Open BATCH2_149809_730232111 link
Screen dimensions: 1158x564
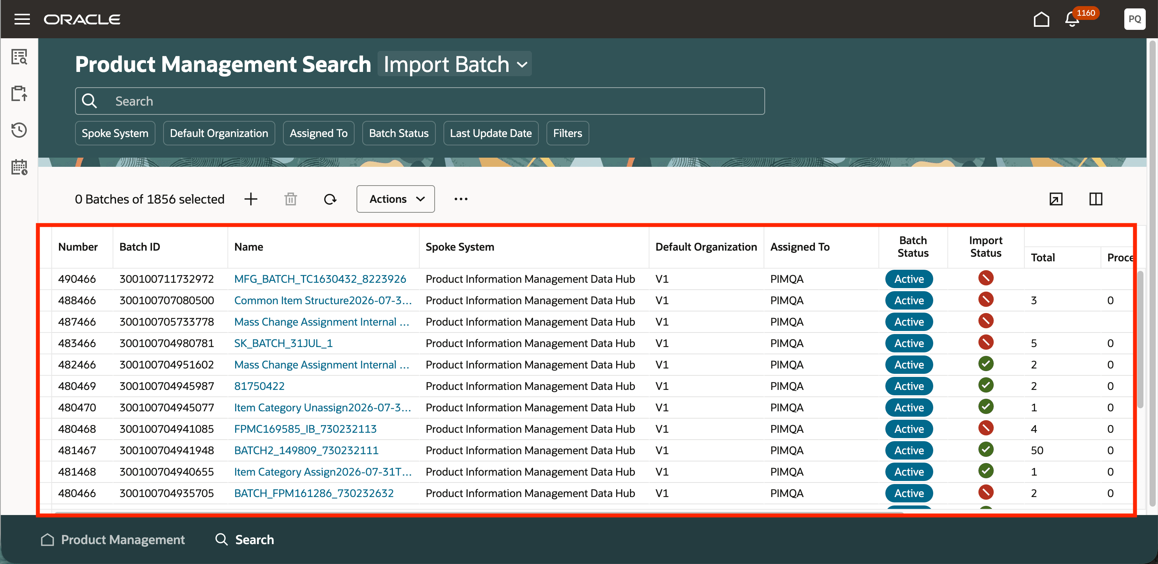pos(306,450)
